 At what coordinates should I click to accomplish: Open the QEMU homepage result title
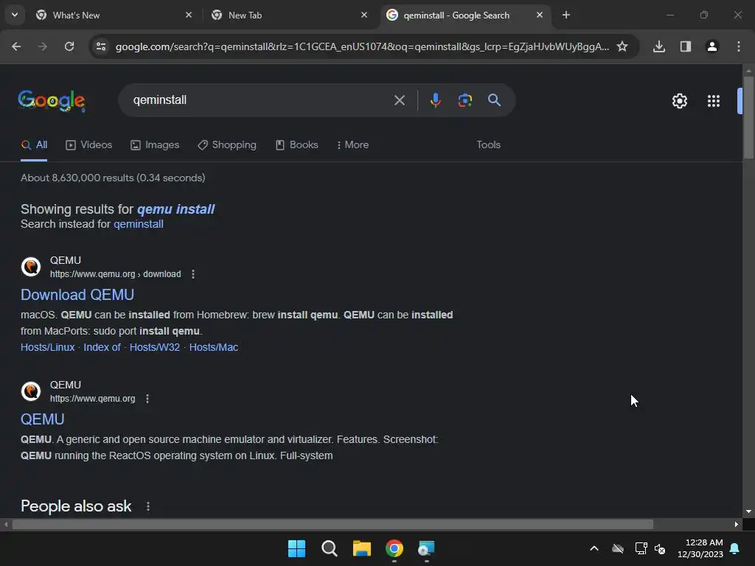pyautogui.click(x=42, y=419)
